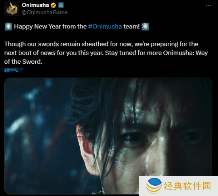Click the Onimusha display name
This screenshot has height=196, width=218.
pos(35,5)
